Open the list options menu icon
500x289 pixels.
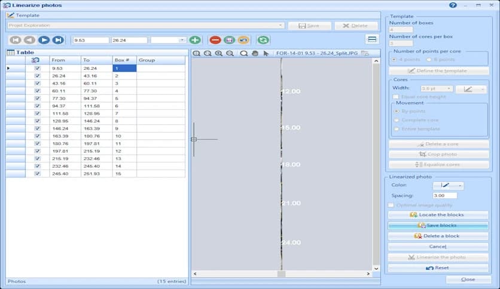click(x=372, y=39)
